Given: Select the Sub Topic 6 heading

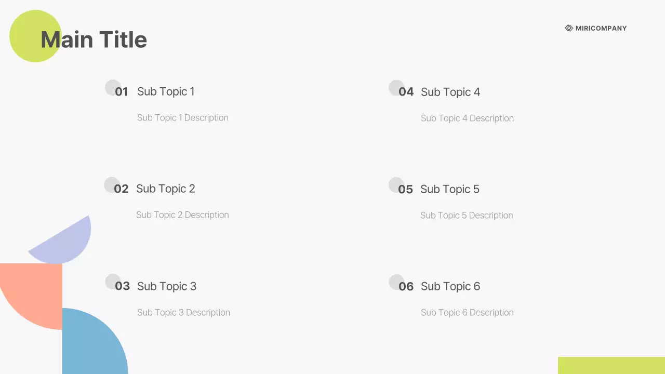Looking at the screenshot, I should coord(450,286).
